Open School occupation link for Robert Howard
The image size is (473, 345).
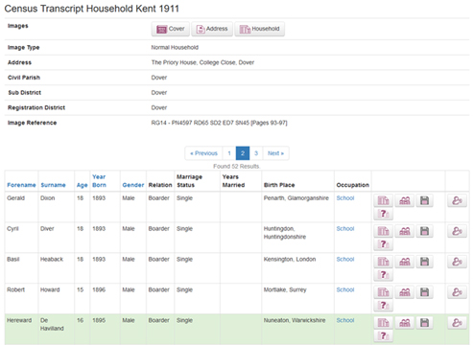click(x=345, y=289)
